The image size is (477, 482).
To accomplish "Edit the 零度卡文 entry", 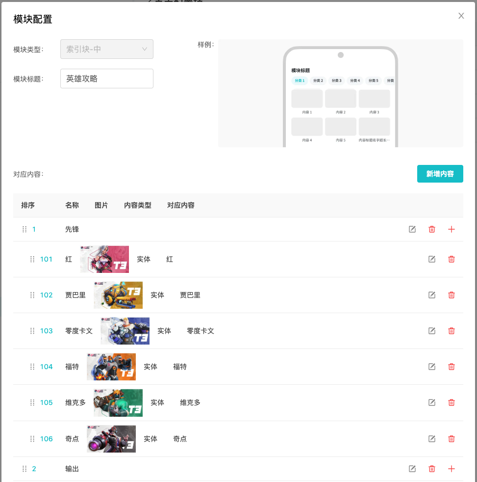I will [x=432, y=331].
